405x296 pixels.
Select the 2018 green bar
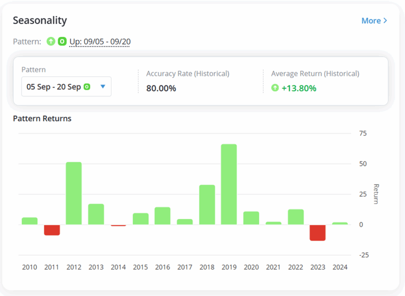207,205
